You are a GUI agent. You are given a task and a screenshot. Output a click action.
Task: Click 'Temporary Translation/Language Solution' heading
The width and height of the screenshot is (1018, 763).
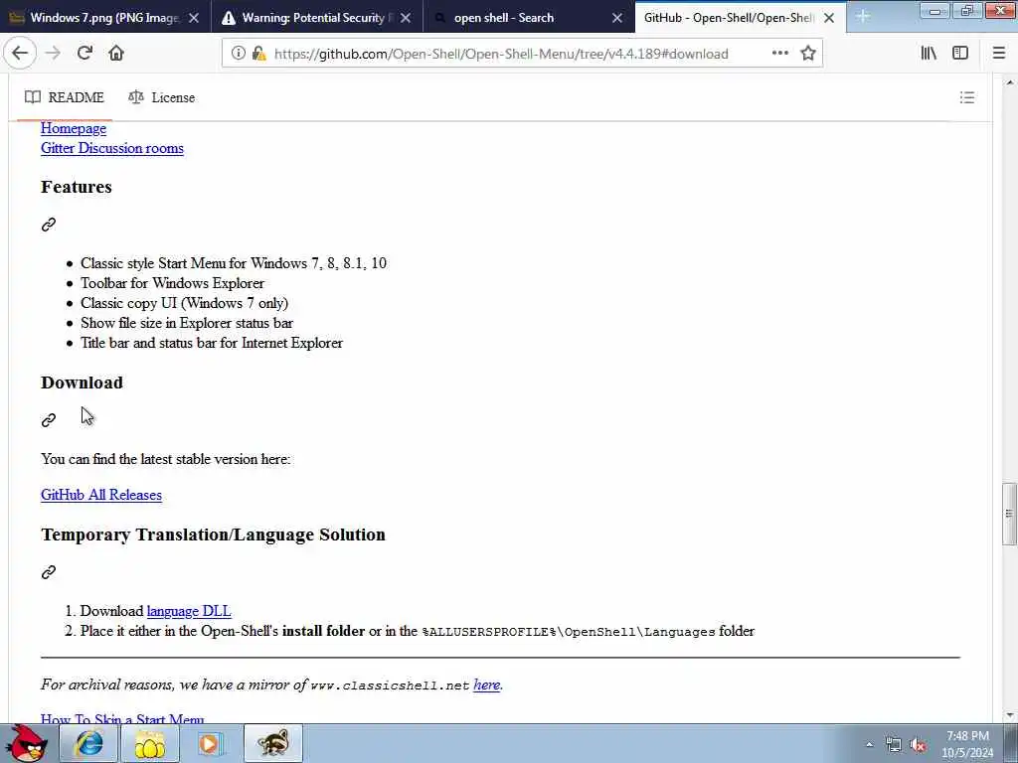pyautogui.click(x=213, y=534)
